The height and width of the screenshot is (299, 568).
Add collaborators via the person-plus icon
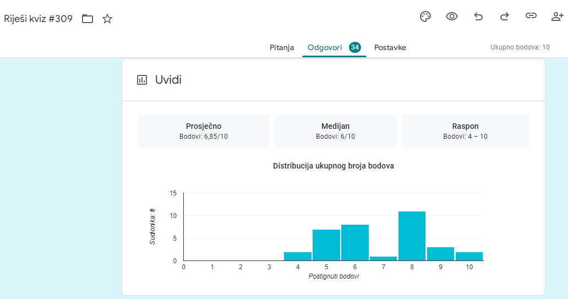tap(557, 17)
